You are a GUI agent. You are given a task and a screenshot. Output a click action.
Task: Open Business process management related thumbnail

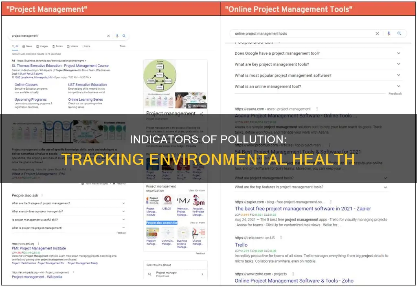coord(183,233)
